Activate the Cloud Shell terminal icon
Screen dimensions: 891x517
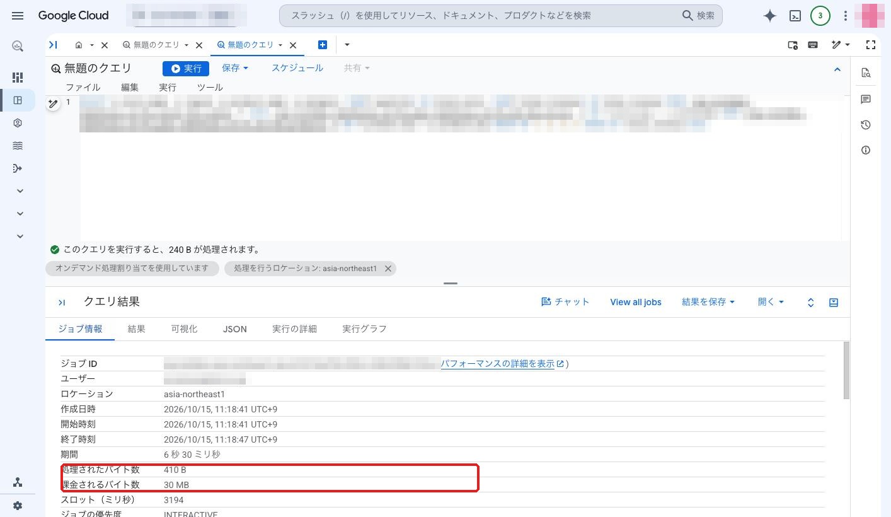[795, 16]
